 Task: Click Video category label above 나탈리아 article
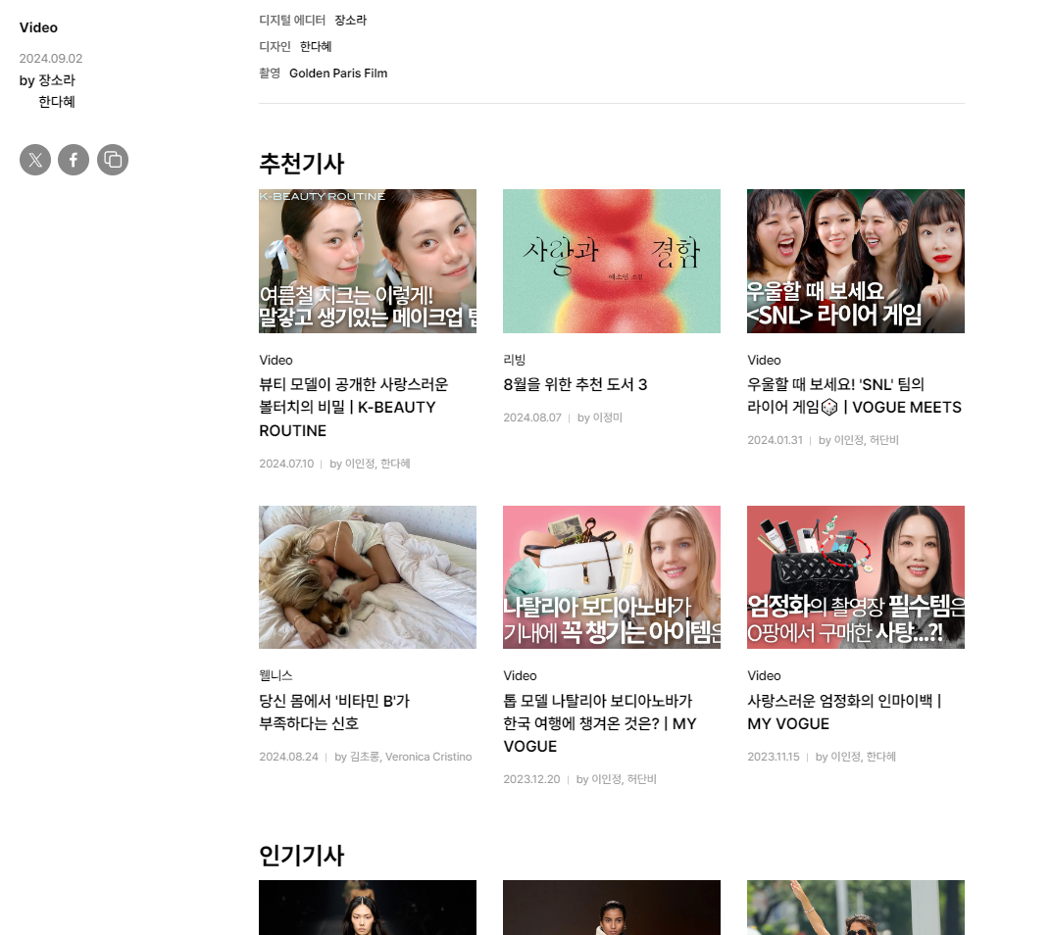pyautogui.click(x=520, y=675)
